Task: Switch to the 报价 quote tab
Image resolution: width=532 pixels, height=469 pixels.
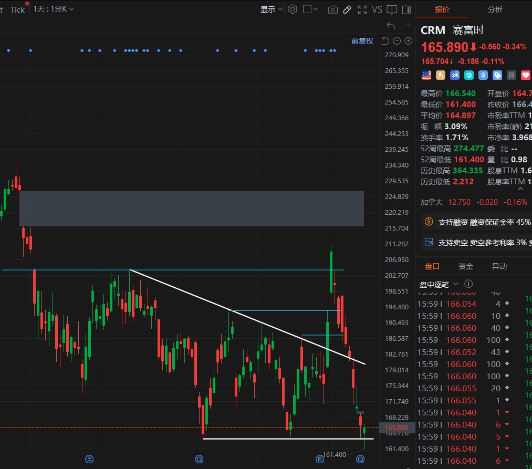Action: [442, 9]
